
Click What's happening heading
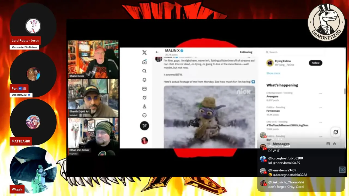(x=282, y=85)
